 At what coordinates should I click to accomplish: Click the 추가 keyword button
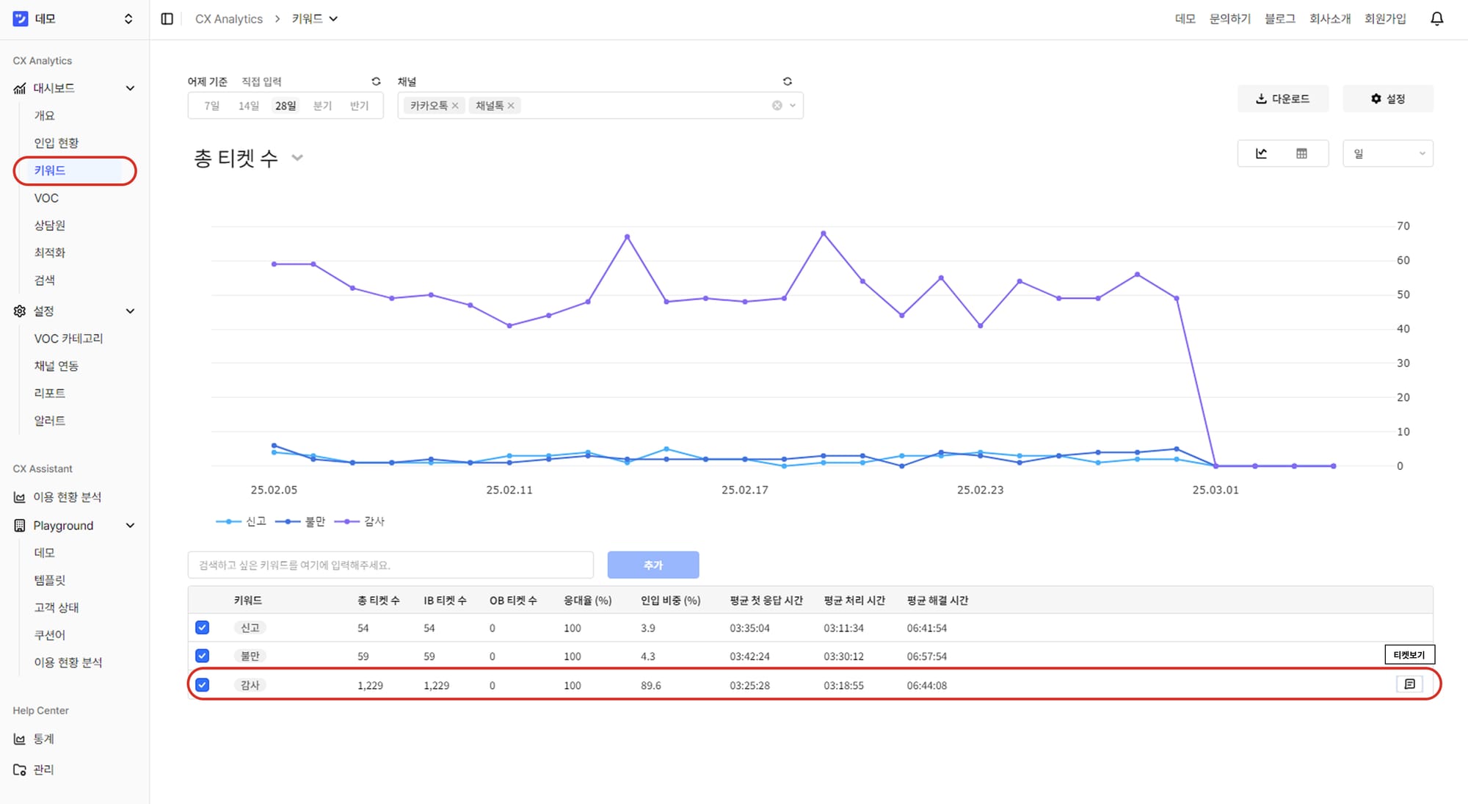coord(653,565)
